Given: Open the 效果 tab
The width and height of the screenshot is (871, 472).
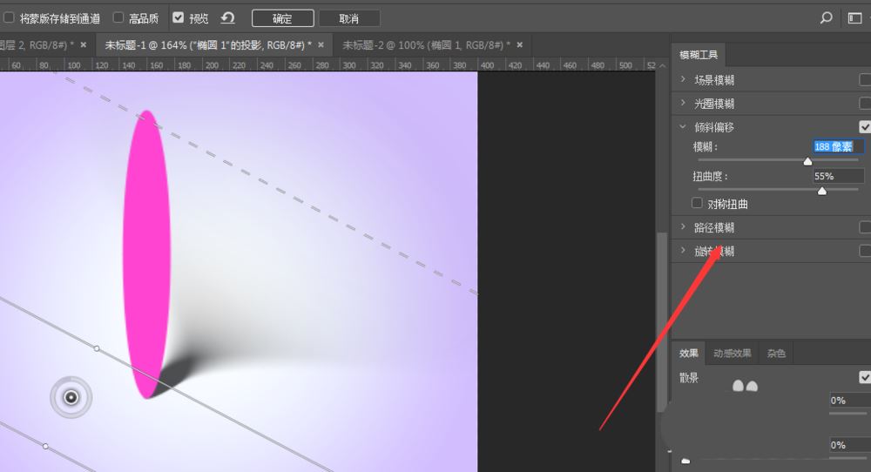Looking at the screenshot, I should click(689, 354).
